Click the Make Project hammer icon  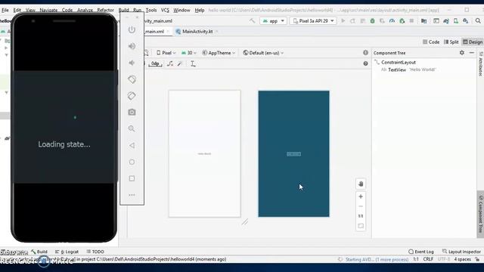(x=252, y=21)
